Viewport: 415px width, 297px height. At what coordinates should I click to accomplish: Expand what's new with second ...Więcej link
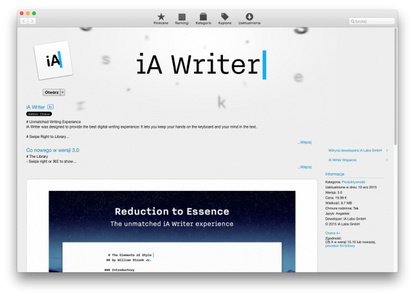pos(305,167)
